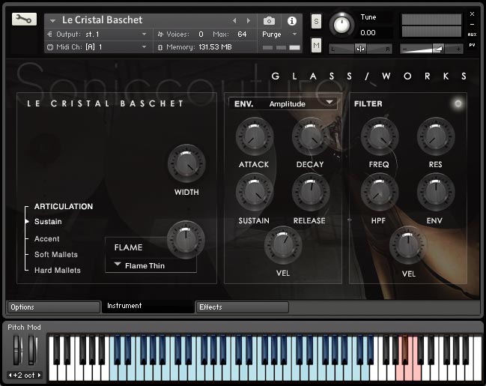Click the pan slider center handle
Screen dimensions: 486x386
tap(360, 49)
